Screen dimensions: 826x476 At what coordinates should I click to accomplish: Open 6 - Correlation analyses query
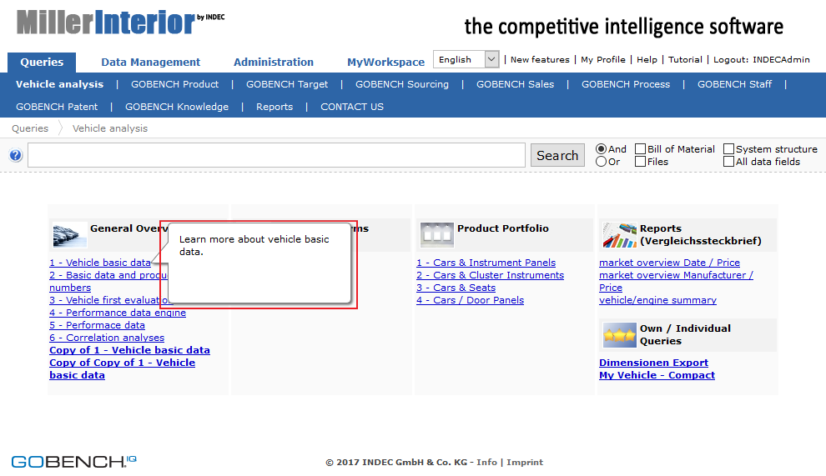107,338
